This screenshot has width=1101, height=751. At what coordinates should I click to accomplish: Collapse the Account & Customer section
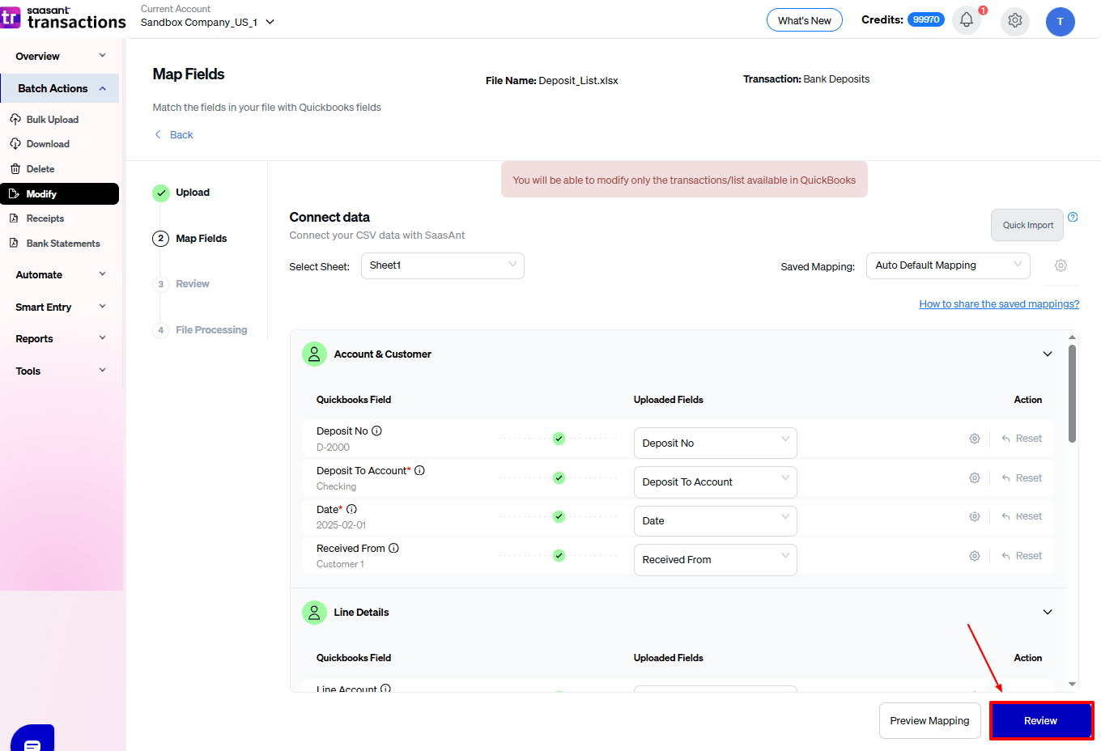click(1047, 354)
